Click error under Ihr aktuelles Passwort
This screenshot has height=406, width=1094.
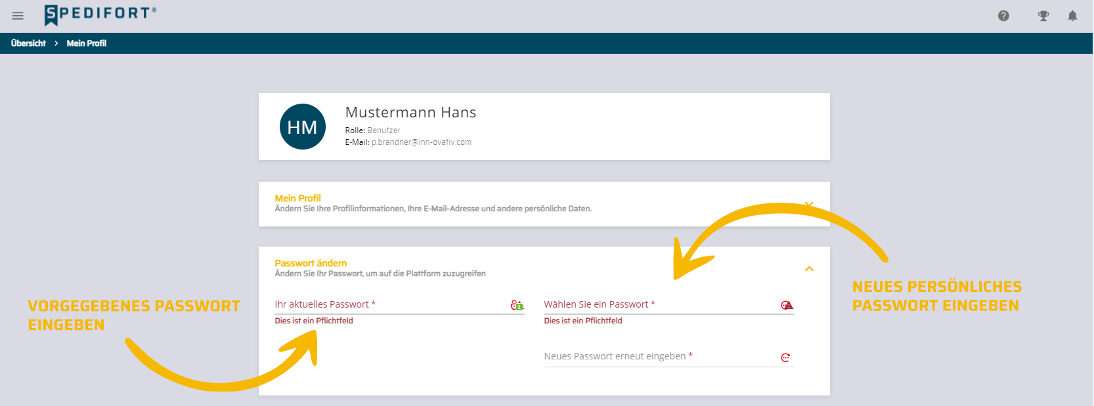point(314,321)
